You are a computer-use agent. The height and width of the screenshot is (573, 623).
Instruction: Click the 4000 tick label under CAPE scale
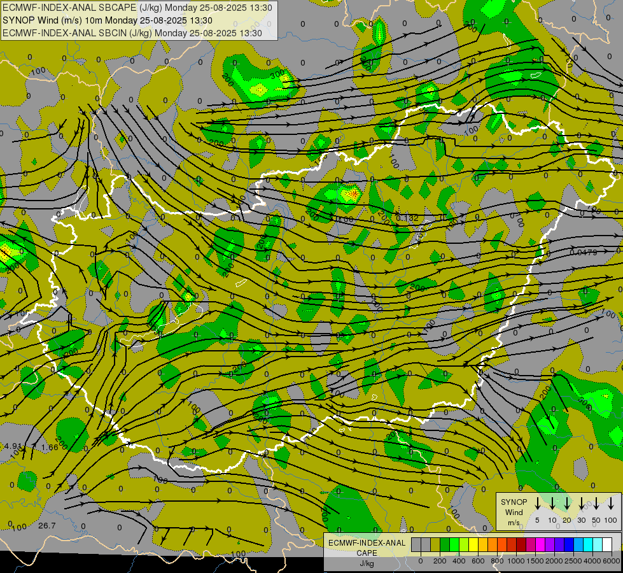pyautogui.click(x=592, y=561)
